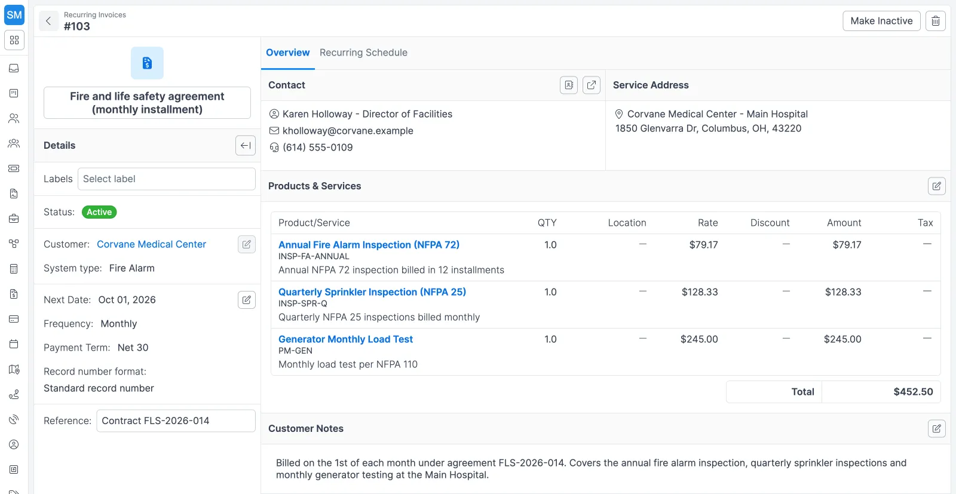Screen dimensions: 956x494
Task: Delete recurring invoice with trash icon
Action: (936, 21)
